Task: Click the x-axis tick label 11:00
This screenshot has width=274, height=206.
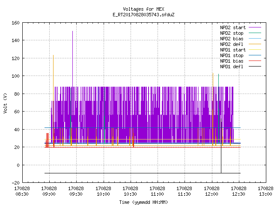Action: pos(157,194)
